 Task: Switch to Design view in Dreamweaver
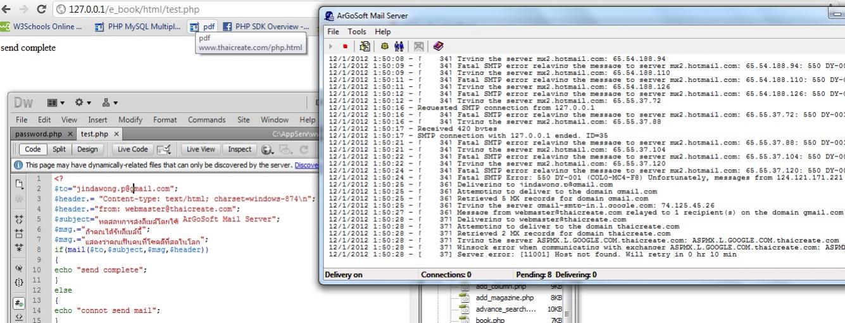87,149
